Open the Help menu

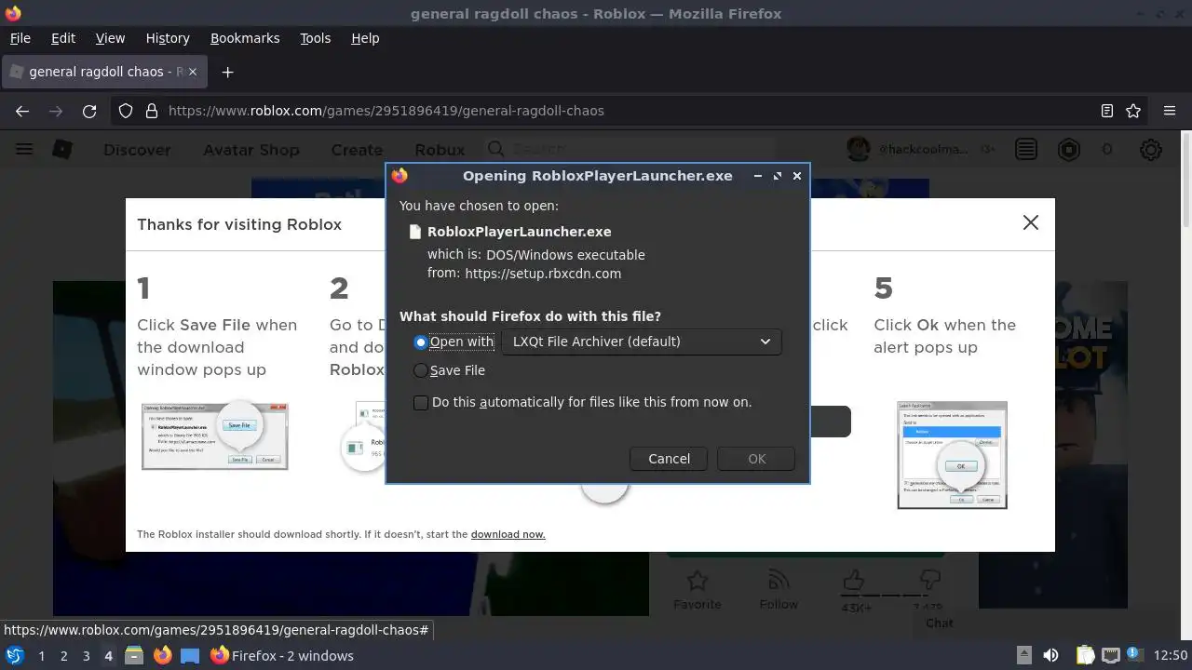click(365, 38)
